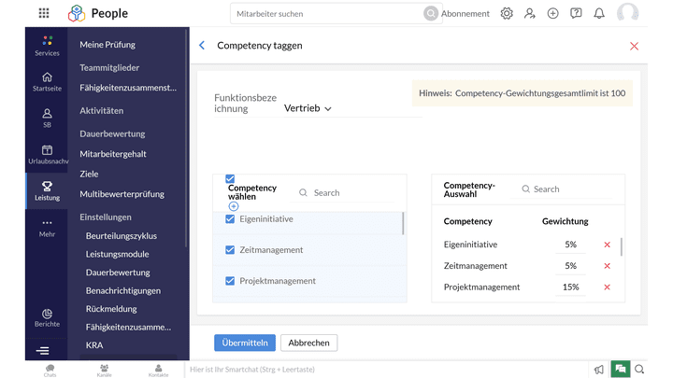Remove Eigeninitiative from Competency-Auswahl
The image size is (673, 378).
coord(607,245)
